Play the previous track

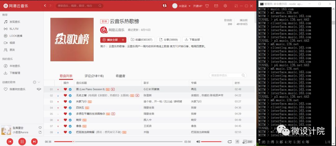coord(10,142)
